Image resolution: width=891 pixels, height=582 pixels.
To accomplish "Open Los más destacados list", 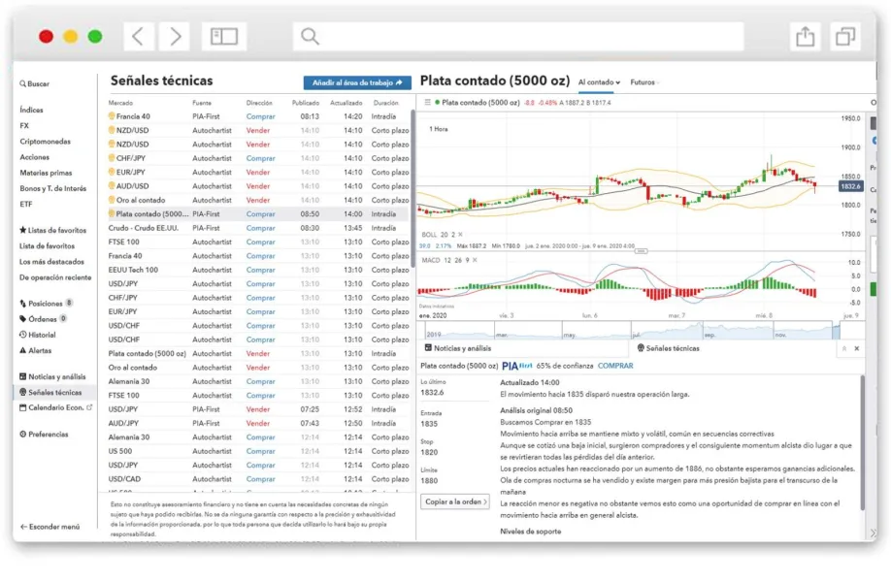I will tap(51, 262).
